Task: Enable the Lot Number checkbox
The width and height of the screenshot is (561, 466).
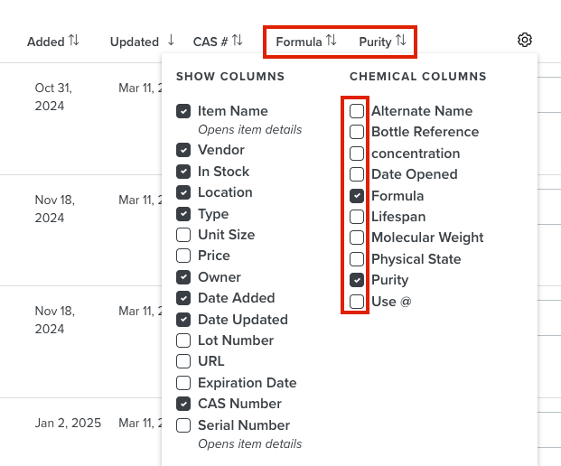Action: pos(183,340)
